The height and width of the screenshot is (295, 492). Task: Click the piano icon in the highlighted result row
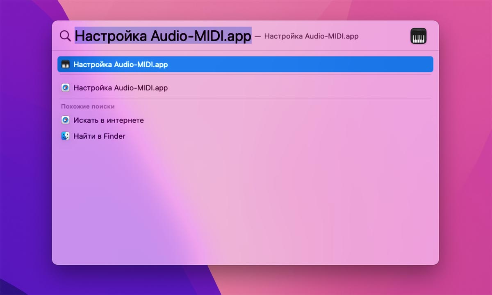tap(66, 64)
